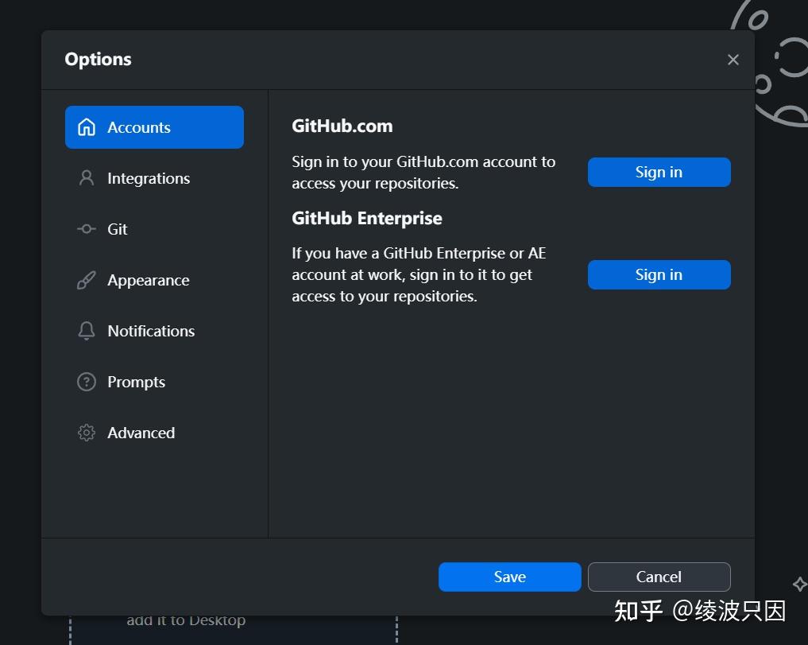Switch to the Integrations section
Screen dimensions: 808x645
[x=149, y=177]
